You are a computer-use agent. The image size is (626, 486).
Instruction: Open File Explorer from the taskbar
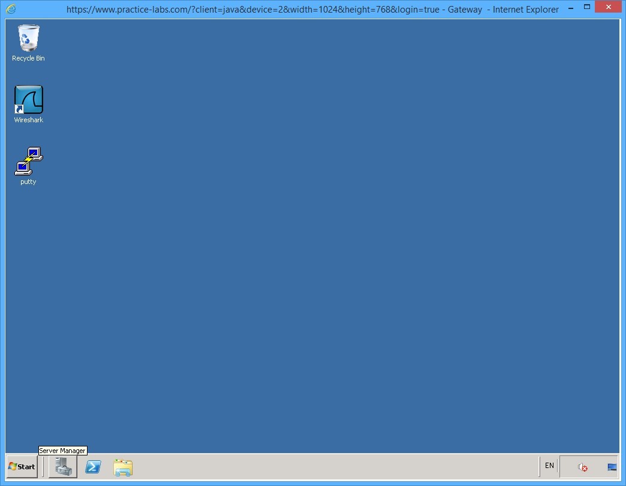click(x=123, y=467)
